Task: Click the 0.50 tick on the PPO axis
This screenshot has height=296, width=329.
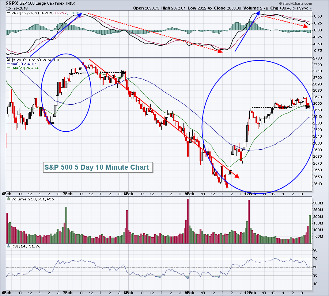Action: click(x=318, y=16)
